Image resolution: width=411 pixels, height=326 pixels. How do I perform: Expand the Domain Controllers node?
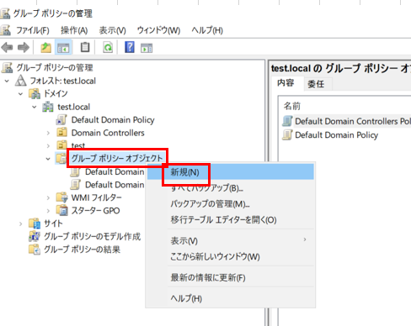[x=48, y=133]
